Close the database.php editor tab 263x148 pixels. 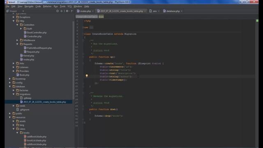pos(182,11)
